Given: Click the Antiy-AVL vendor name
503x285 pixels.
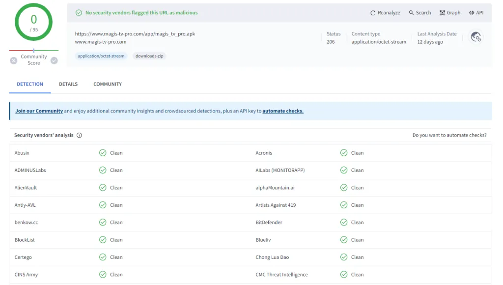Looking at the screenshot, I should 25,205.
